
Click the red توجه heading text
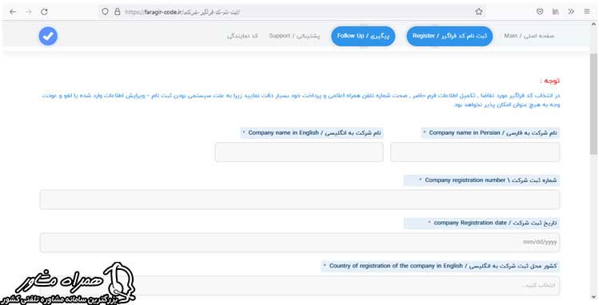[550, 81]
